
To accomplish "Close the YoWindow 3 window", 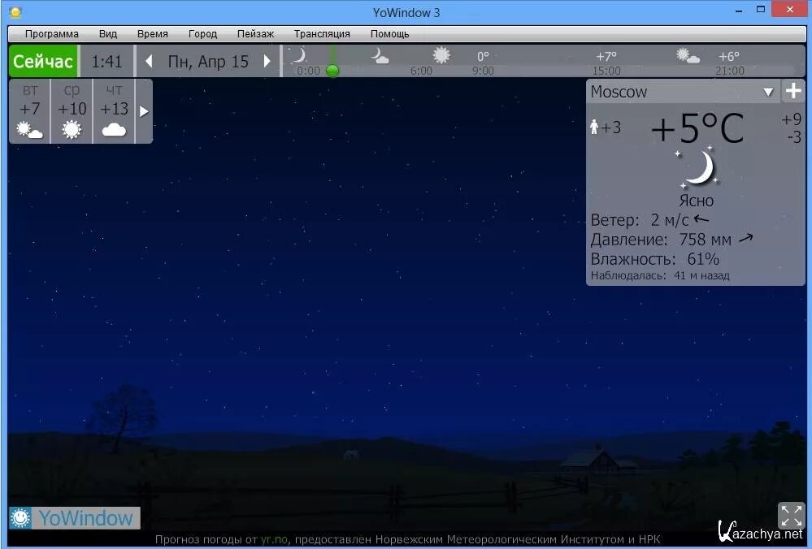I will [x=790, y=9].
